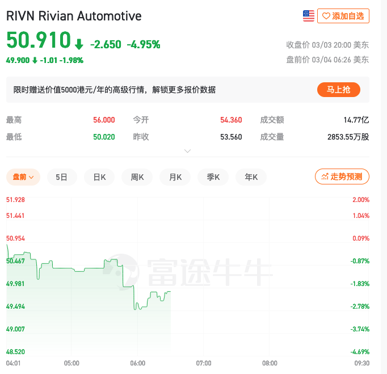Expand more quote data with chevron
Screen dimensions: 387x374
pos(188,151)
